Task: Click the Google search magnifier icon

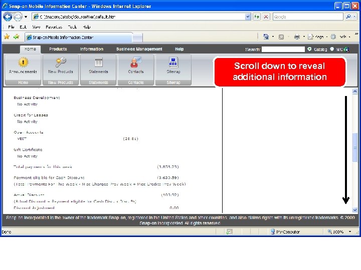Action: point(348,17)
